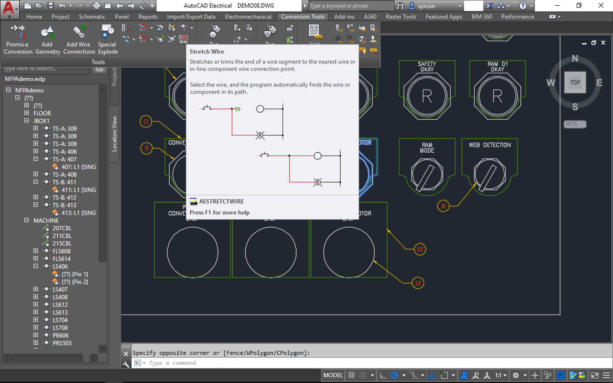Collapse the TS-A: 407 node
Image resolution: width=613 pixels, height=383 pixels.
click(36, 159)
